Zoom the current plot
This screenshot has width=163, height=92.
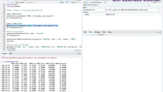point(93,35)
